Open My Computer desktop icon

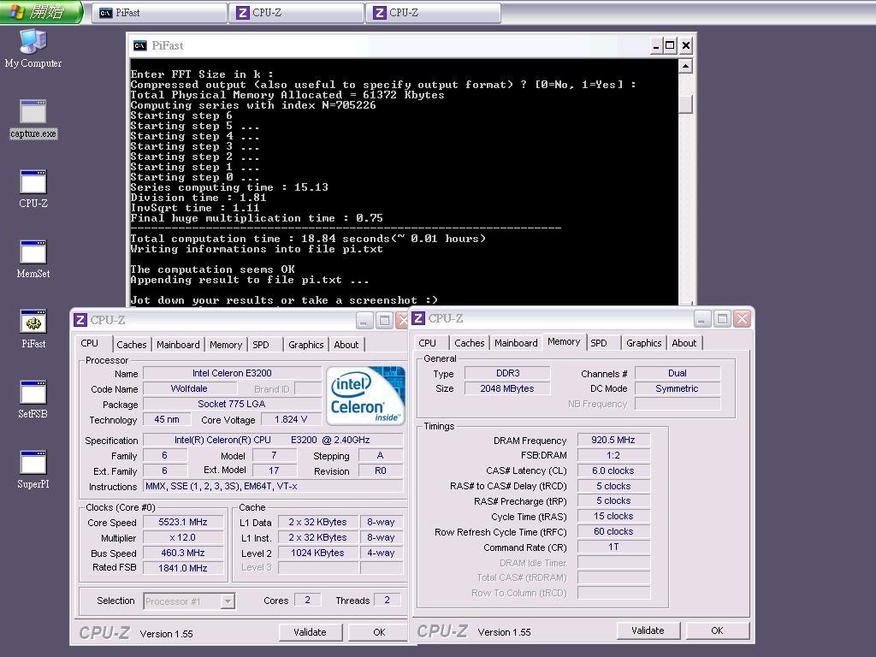click(33, 48)
